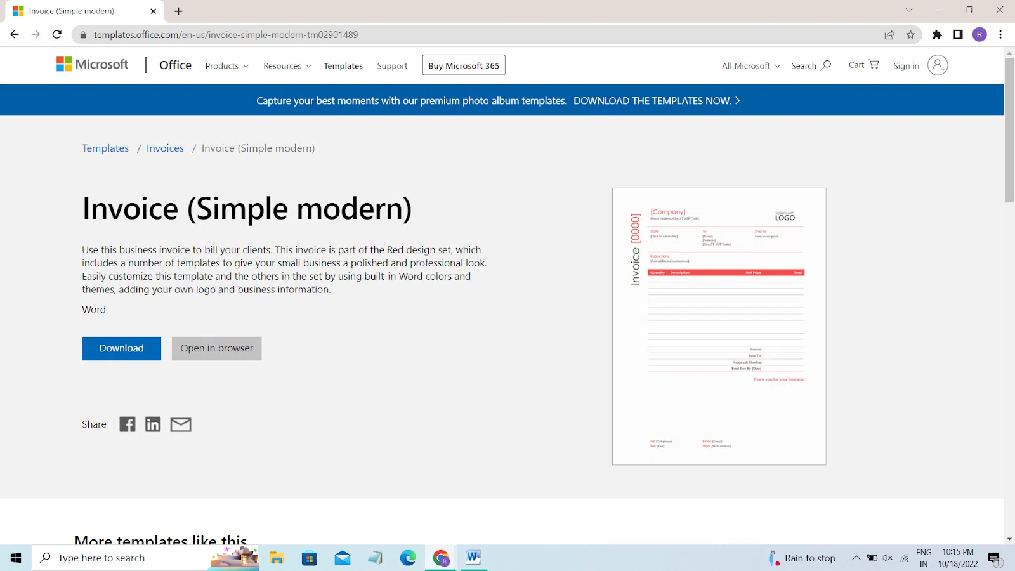Open Microsoft Store from taskbar
Viewport: 1015px width, 571px height.
(310, 558)
